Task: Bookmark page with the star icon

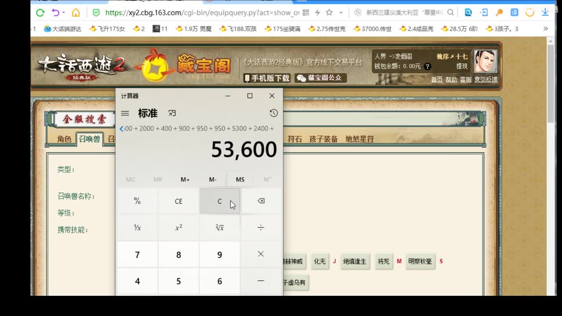Action: click(329, 12)
